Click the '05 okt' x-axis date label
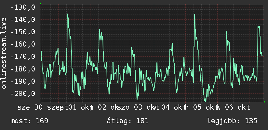 206,108
